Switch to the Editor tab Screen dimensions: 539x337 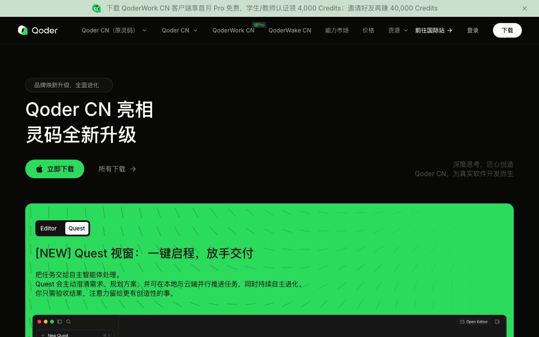[x=48, y=228]
